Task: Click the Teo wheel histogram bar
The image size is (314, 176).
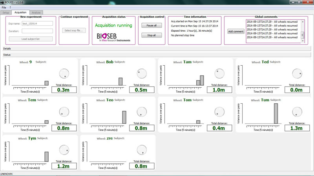Action: pos(124,117)
